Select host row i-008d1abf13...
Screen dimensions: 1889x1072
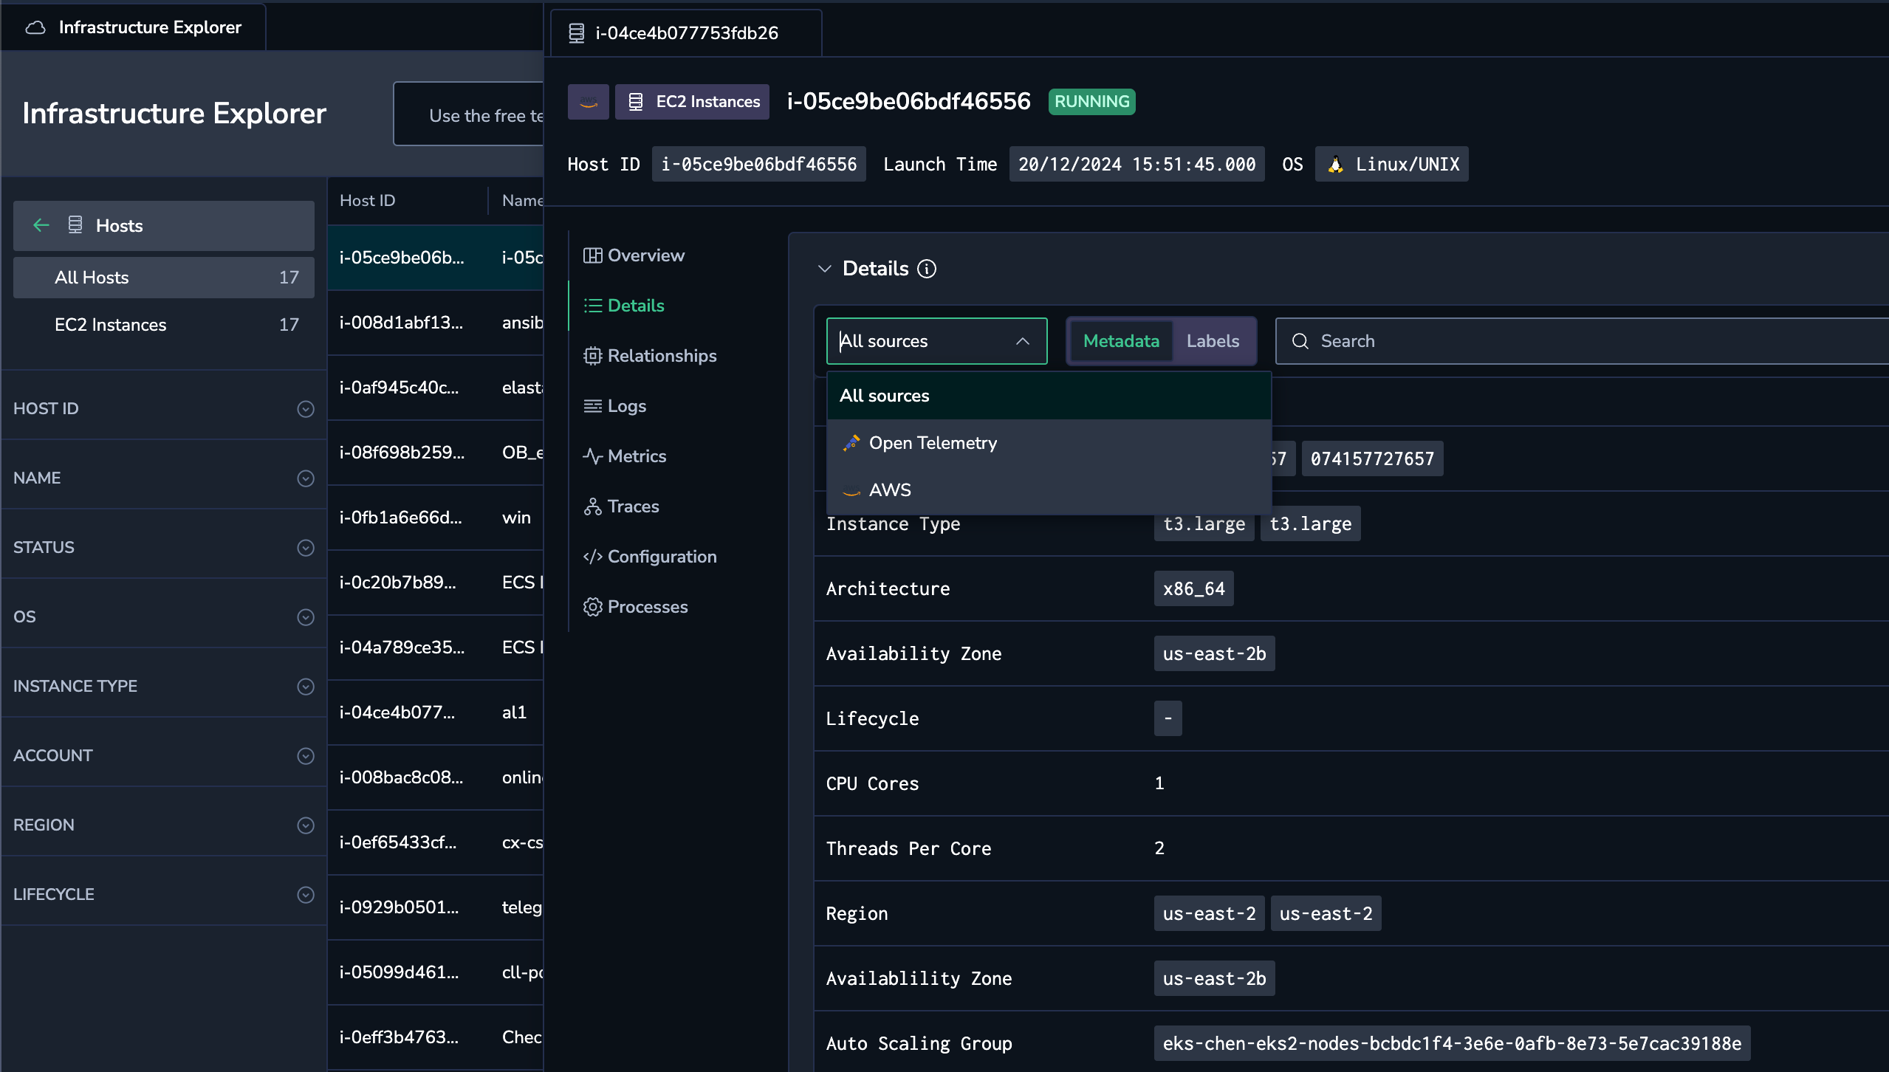(x=436, y=323)
